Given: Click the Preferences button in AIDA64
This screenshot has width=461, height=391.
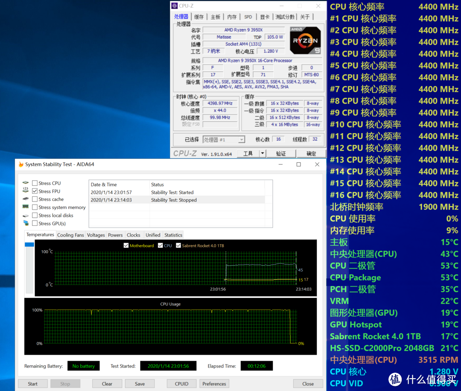Looking at the screenshot, I should pyautogui.click(x=214, y=384).
